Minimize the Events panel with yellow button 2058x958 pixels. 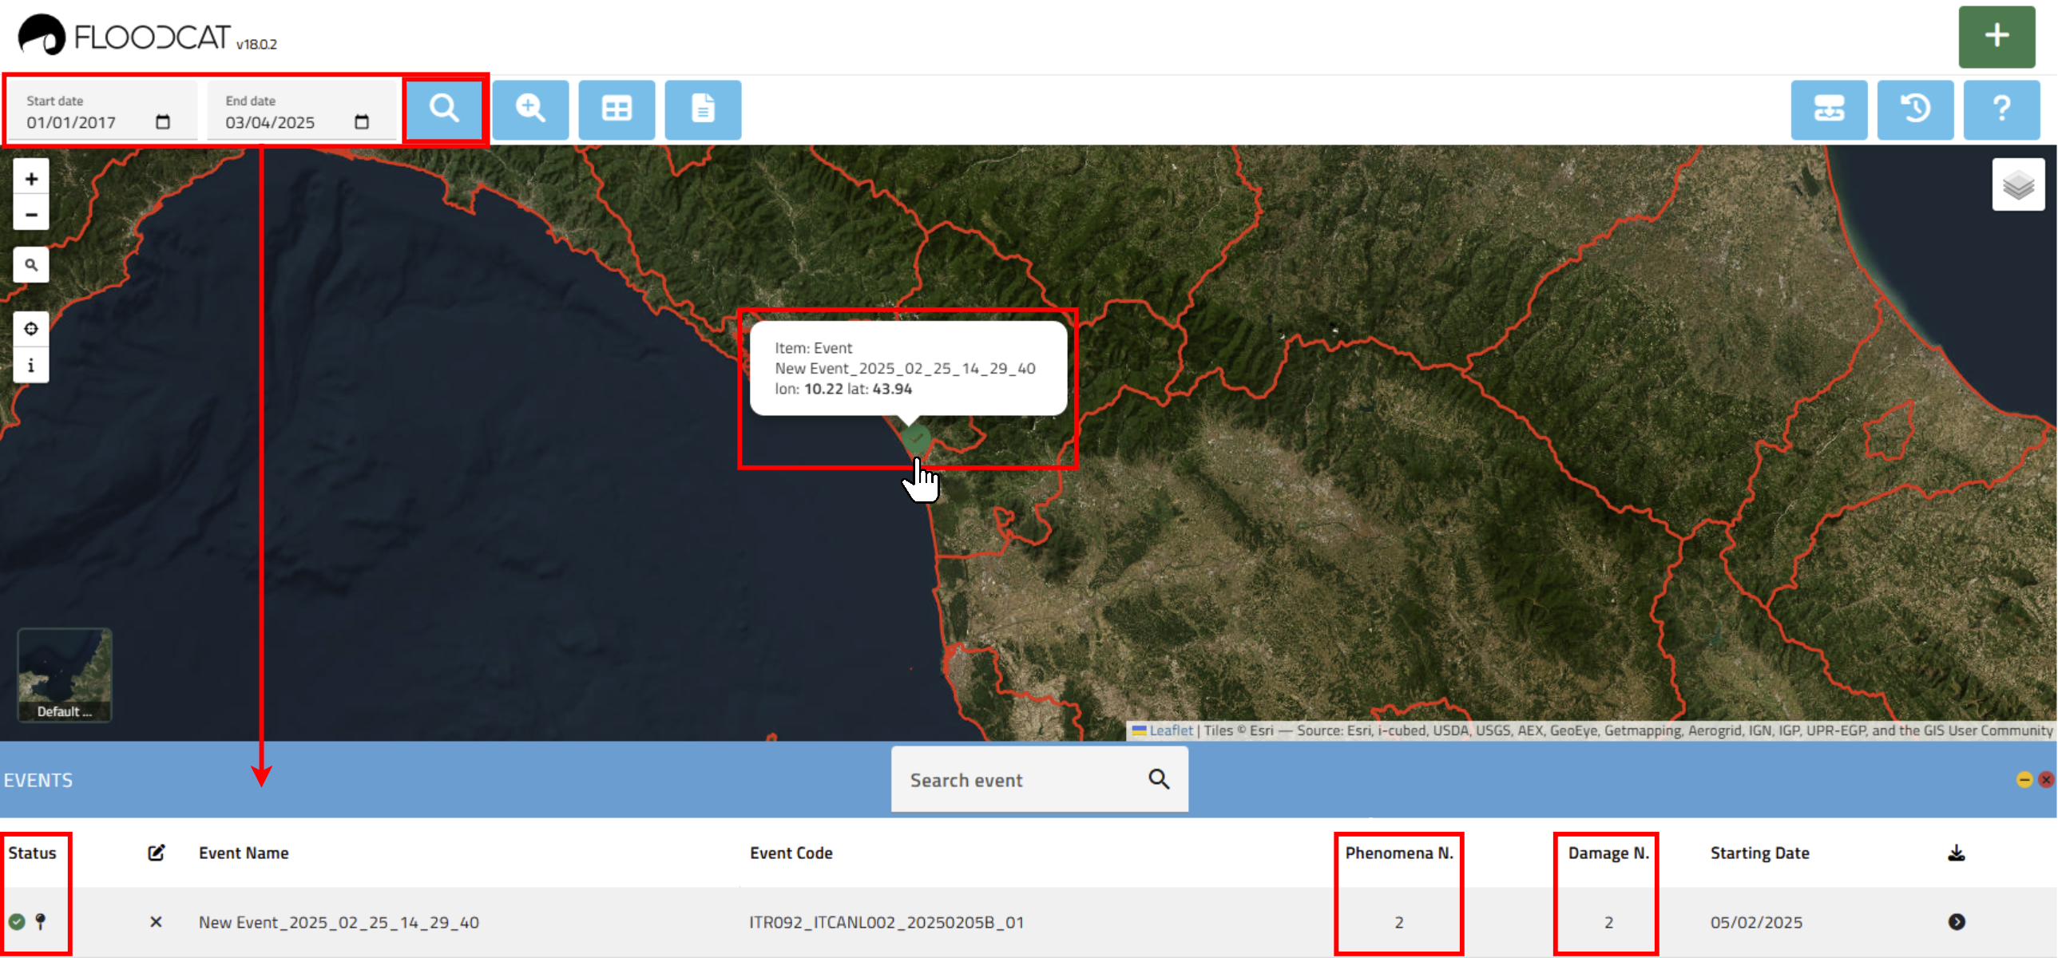coord(2024,780)
